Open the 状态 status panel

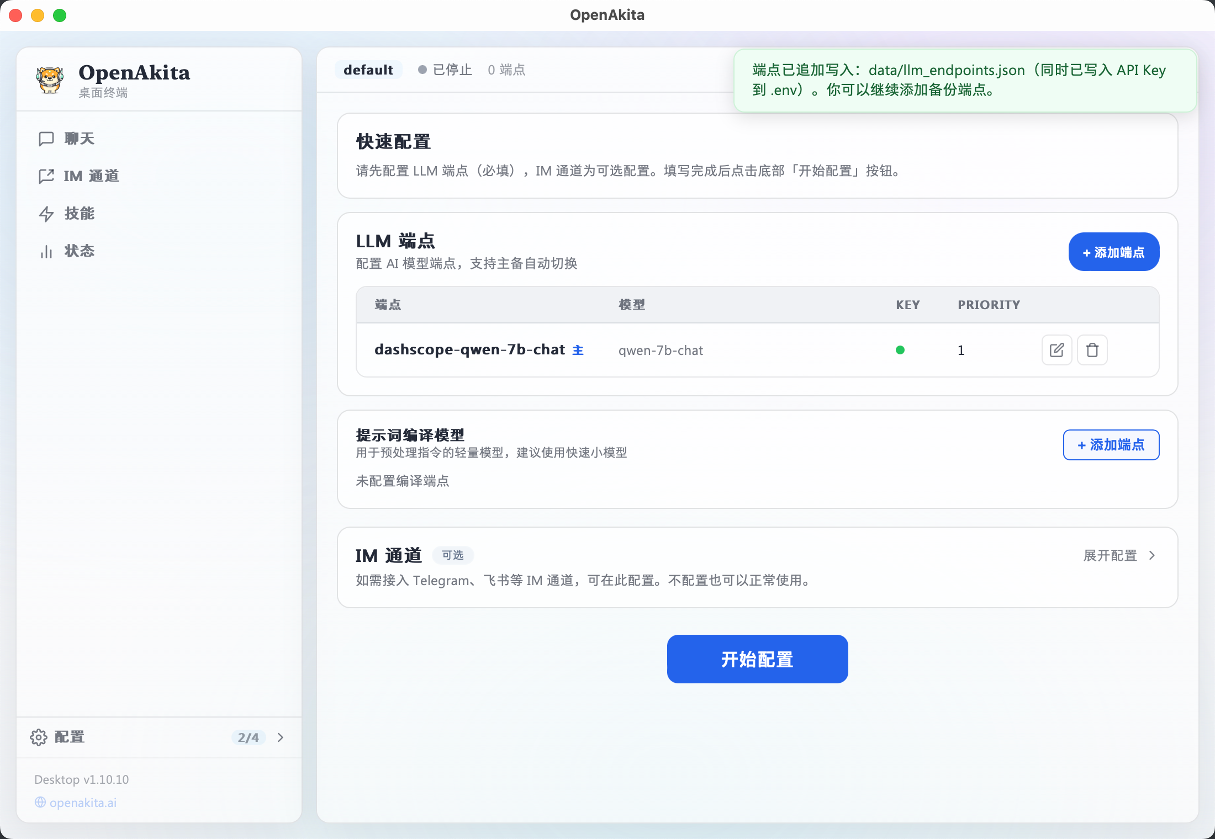[79, 251]
